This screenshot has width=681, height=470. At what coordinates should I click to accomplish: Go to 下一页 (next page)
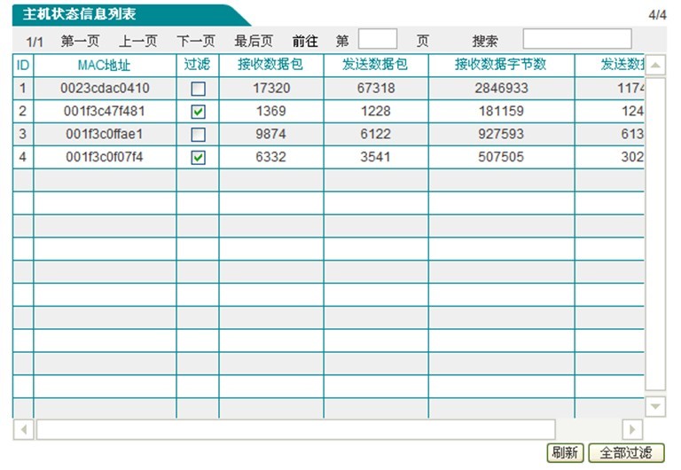[x=196, y=41]
